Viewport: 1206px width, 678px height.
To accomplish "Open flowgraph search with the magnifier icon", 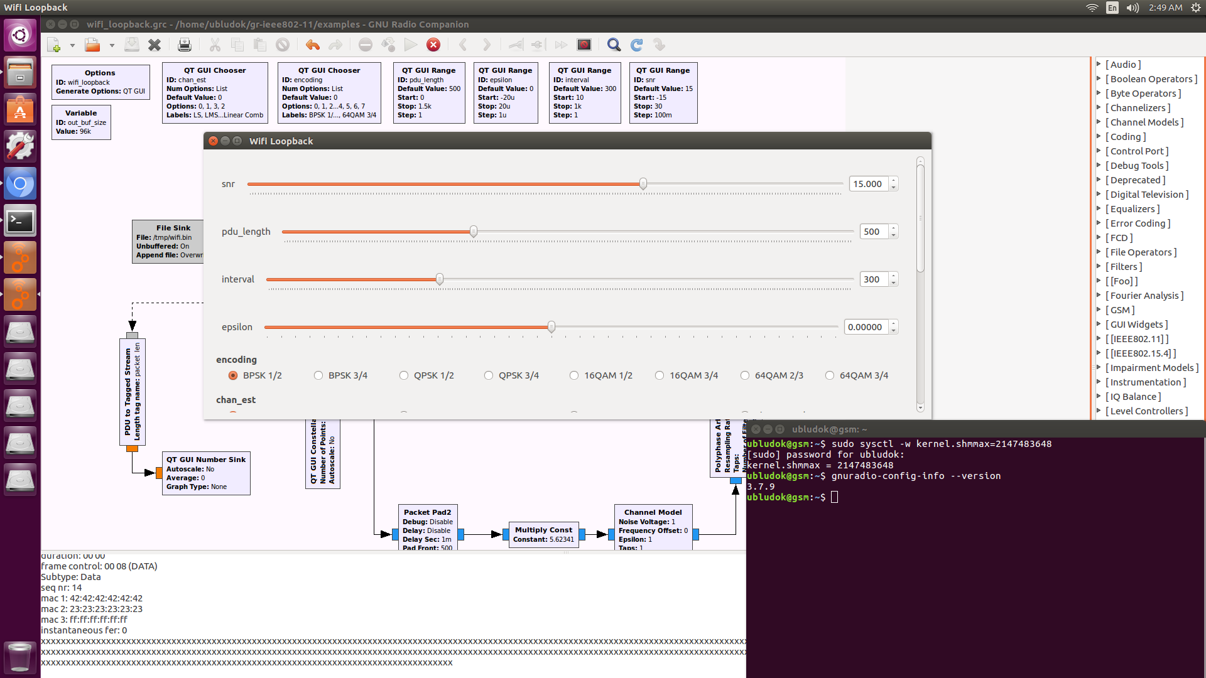I will point(614,45).
